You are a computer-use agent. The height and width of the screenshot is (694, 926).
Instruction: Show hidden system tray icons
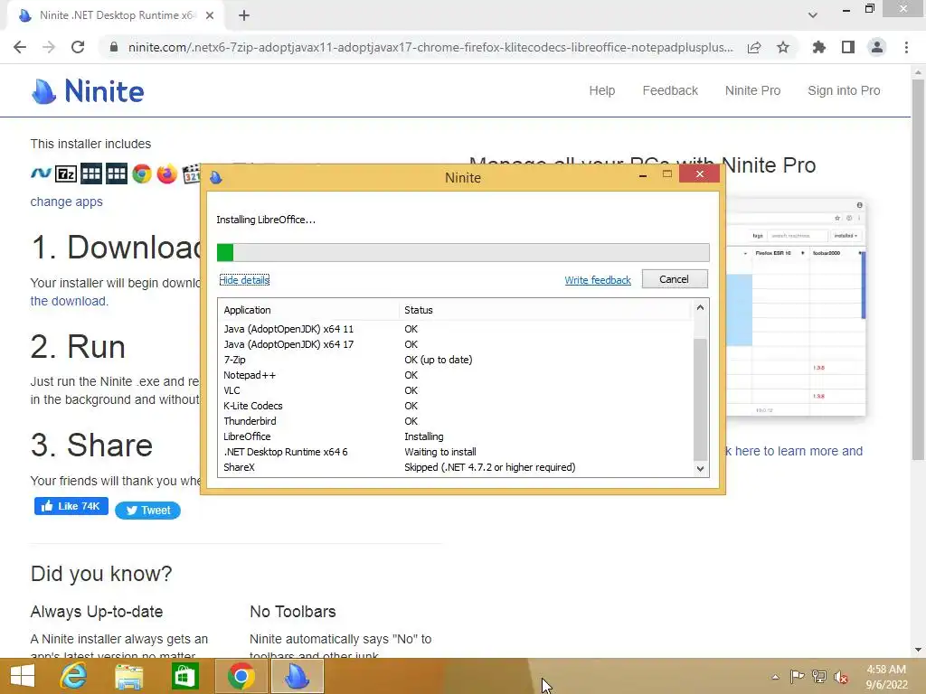775,677
